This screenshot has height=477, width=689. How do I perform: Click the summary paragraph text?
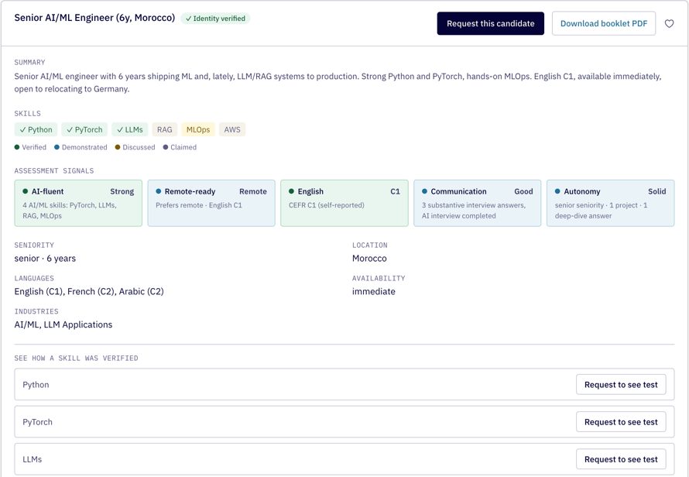[x=338, y=83]
